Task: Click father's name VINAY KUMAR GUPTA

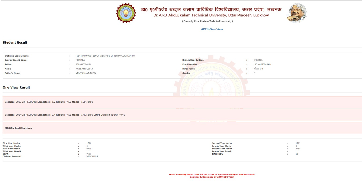Action: coord(86,73)
